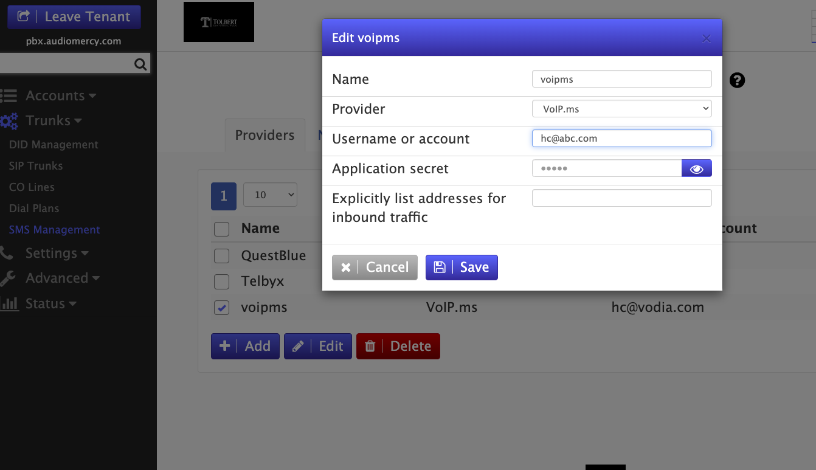The width and height of the screenshot is (816, 470).
Task: Click the voipms name cell
Action: click(264, 308)
